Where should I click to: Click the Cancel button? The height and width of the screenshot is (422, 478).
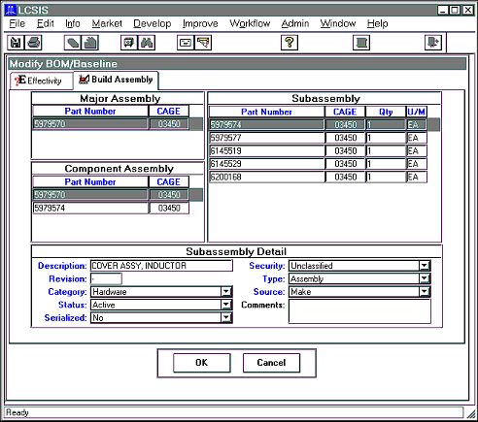pyautogui.click(x=271, y=363)
